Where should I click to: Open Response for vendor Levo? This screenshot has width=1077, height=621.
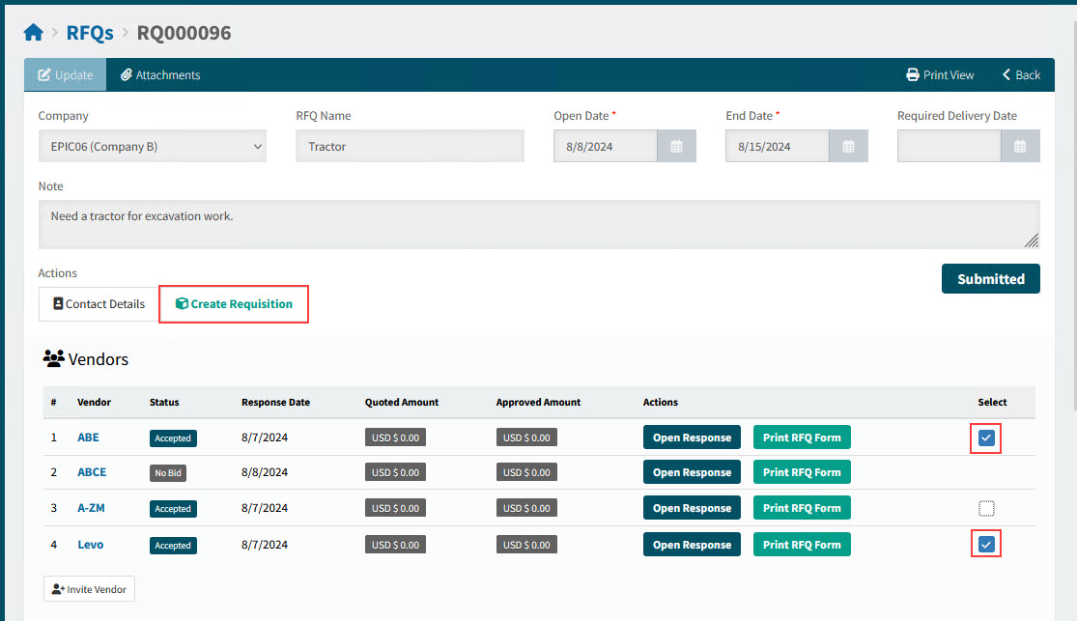(x=692, y=545)
